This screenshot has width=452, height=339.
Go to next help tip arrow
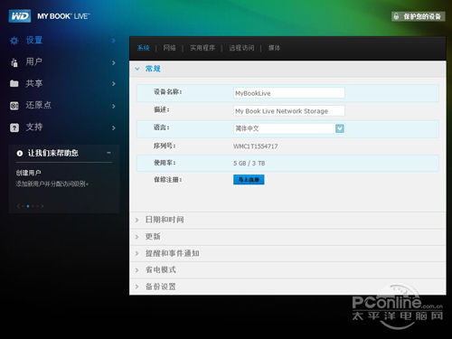(x=42, y=206)
